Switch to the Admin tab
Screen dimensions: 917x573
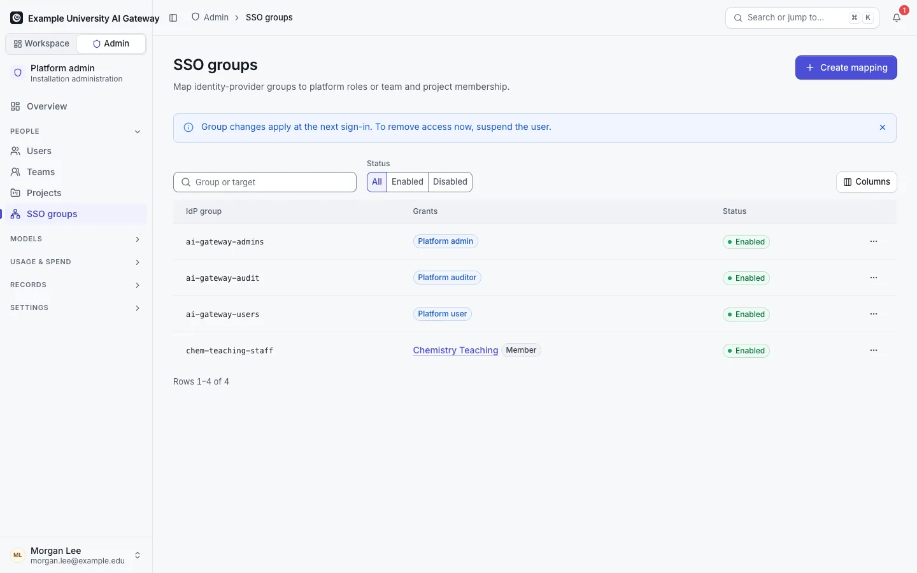coord(111,44)
